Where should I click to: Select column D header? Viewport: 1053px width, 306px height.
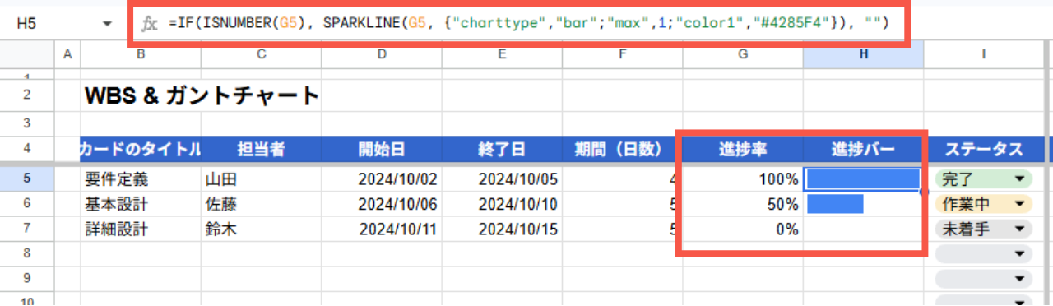tap(382, 54)
